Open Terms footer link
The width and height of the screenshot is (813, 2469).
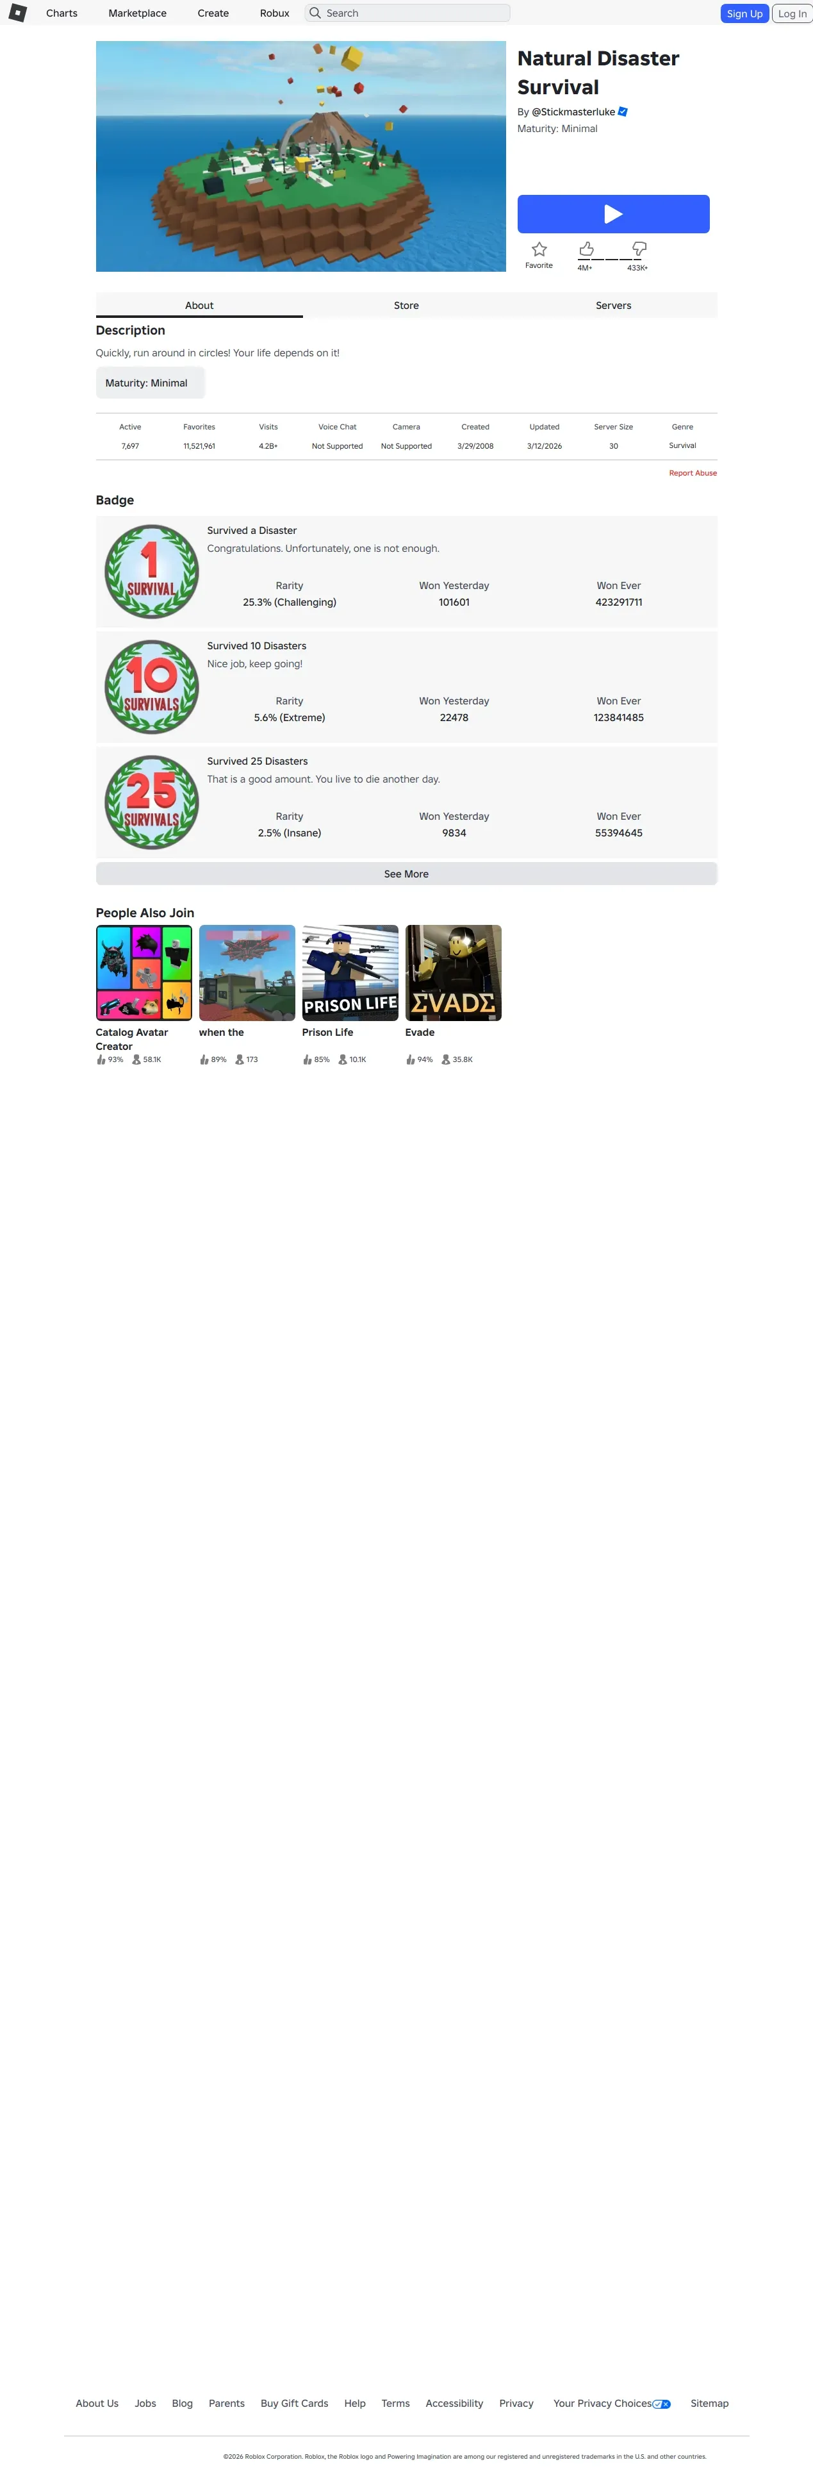[x=395, y=2403]
